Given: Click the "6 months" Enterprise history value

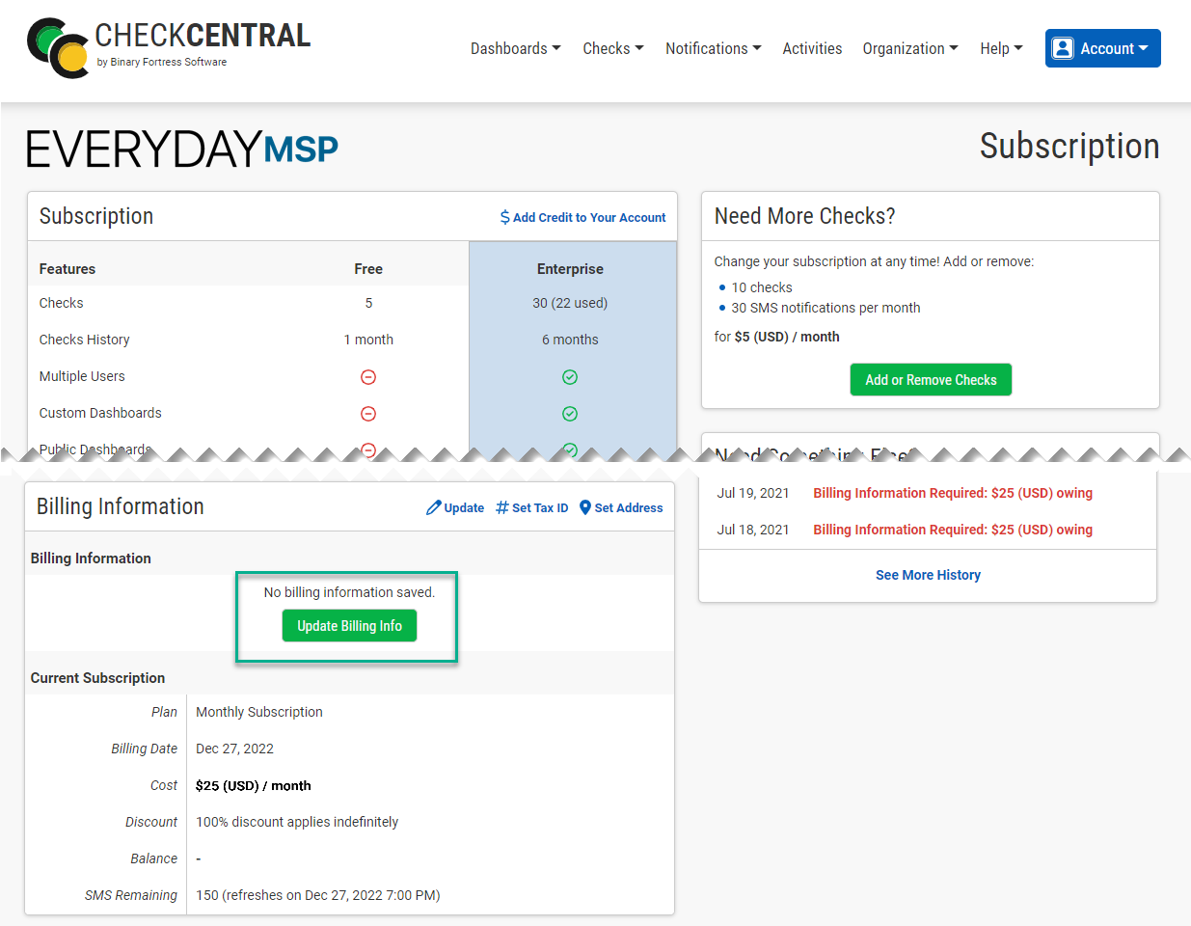Looking at the screenshot, I should click(570, 340).
